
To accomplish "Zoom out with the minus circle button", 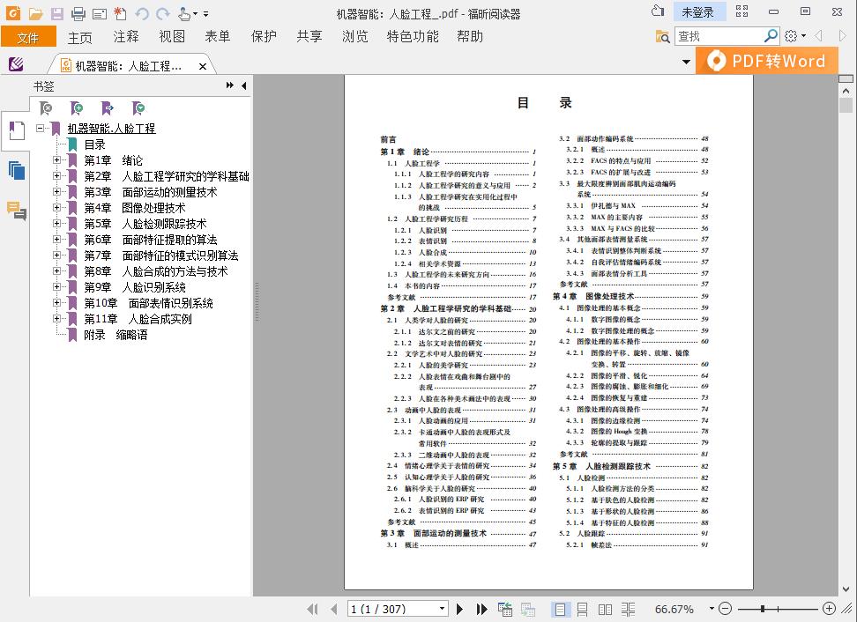I will pos(726,609).
